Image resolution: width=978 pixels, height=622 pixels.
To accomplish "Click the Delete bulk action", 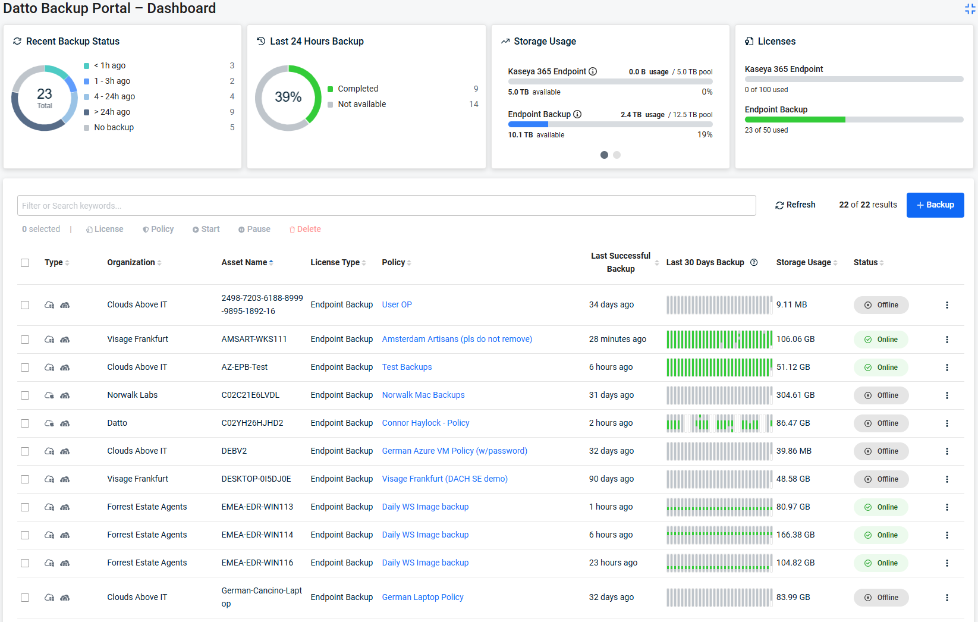I will coord(305,229).
